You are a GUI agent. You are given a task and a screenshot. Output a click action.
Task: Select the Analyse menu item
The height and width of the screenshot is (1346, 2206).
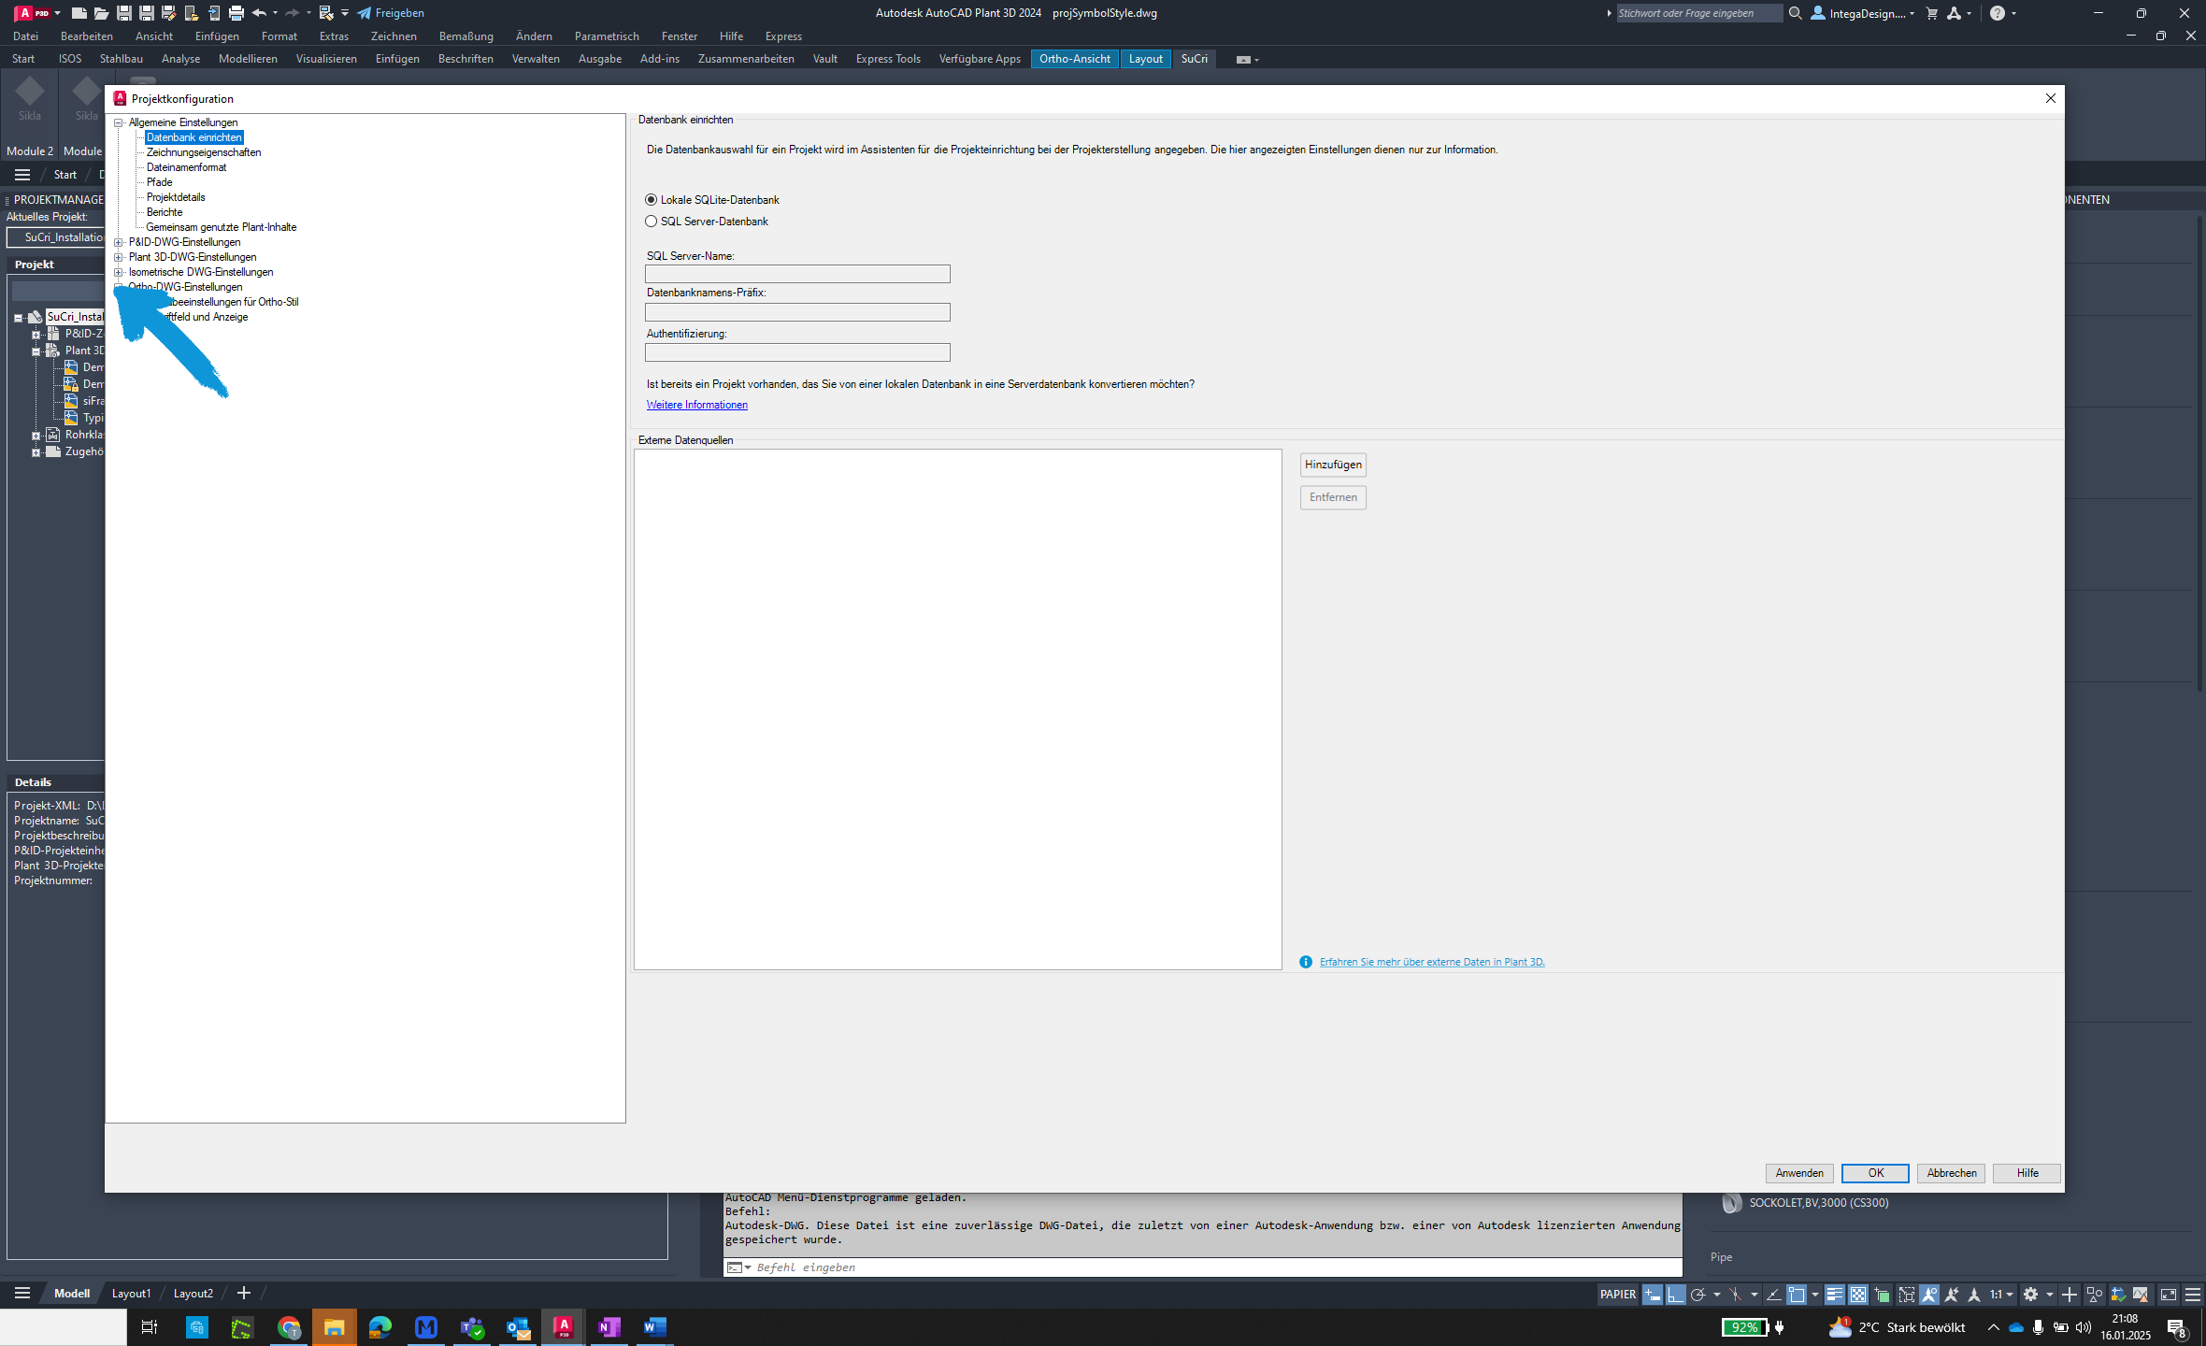tap(178, 58)
